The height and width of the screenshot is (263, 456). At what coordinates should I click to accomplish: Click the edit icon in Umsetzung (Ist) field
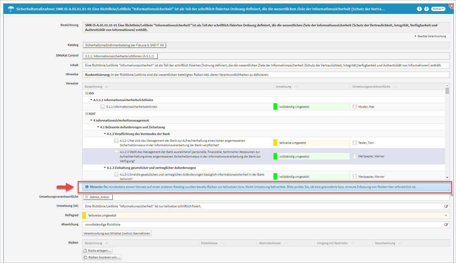point(446,206)
